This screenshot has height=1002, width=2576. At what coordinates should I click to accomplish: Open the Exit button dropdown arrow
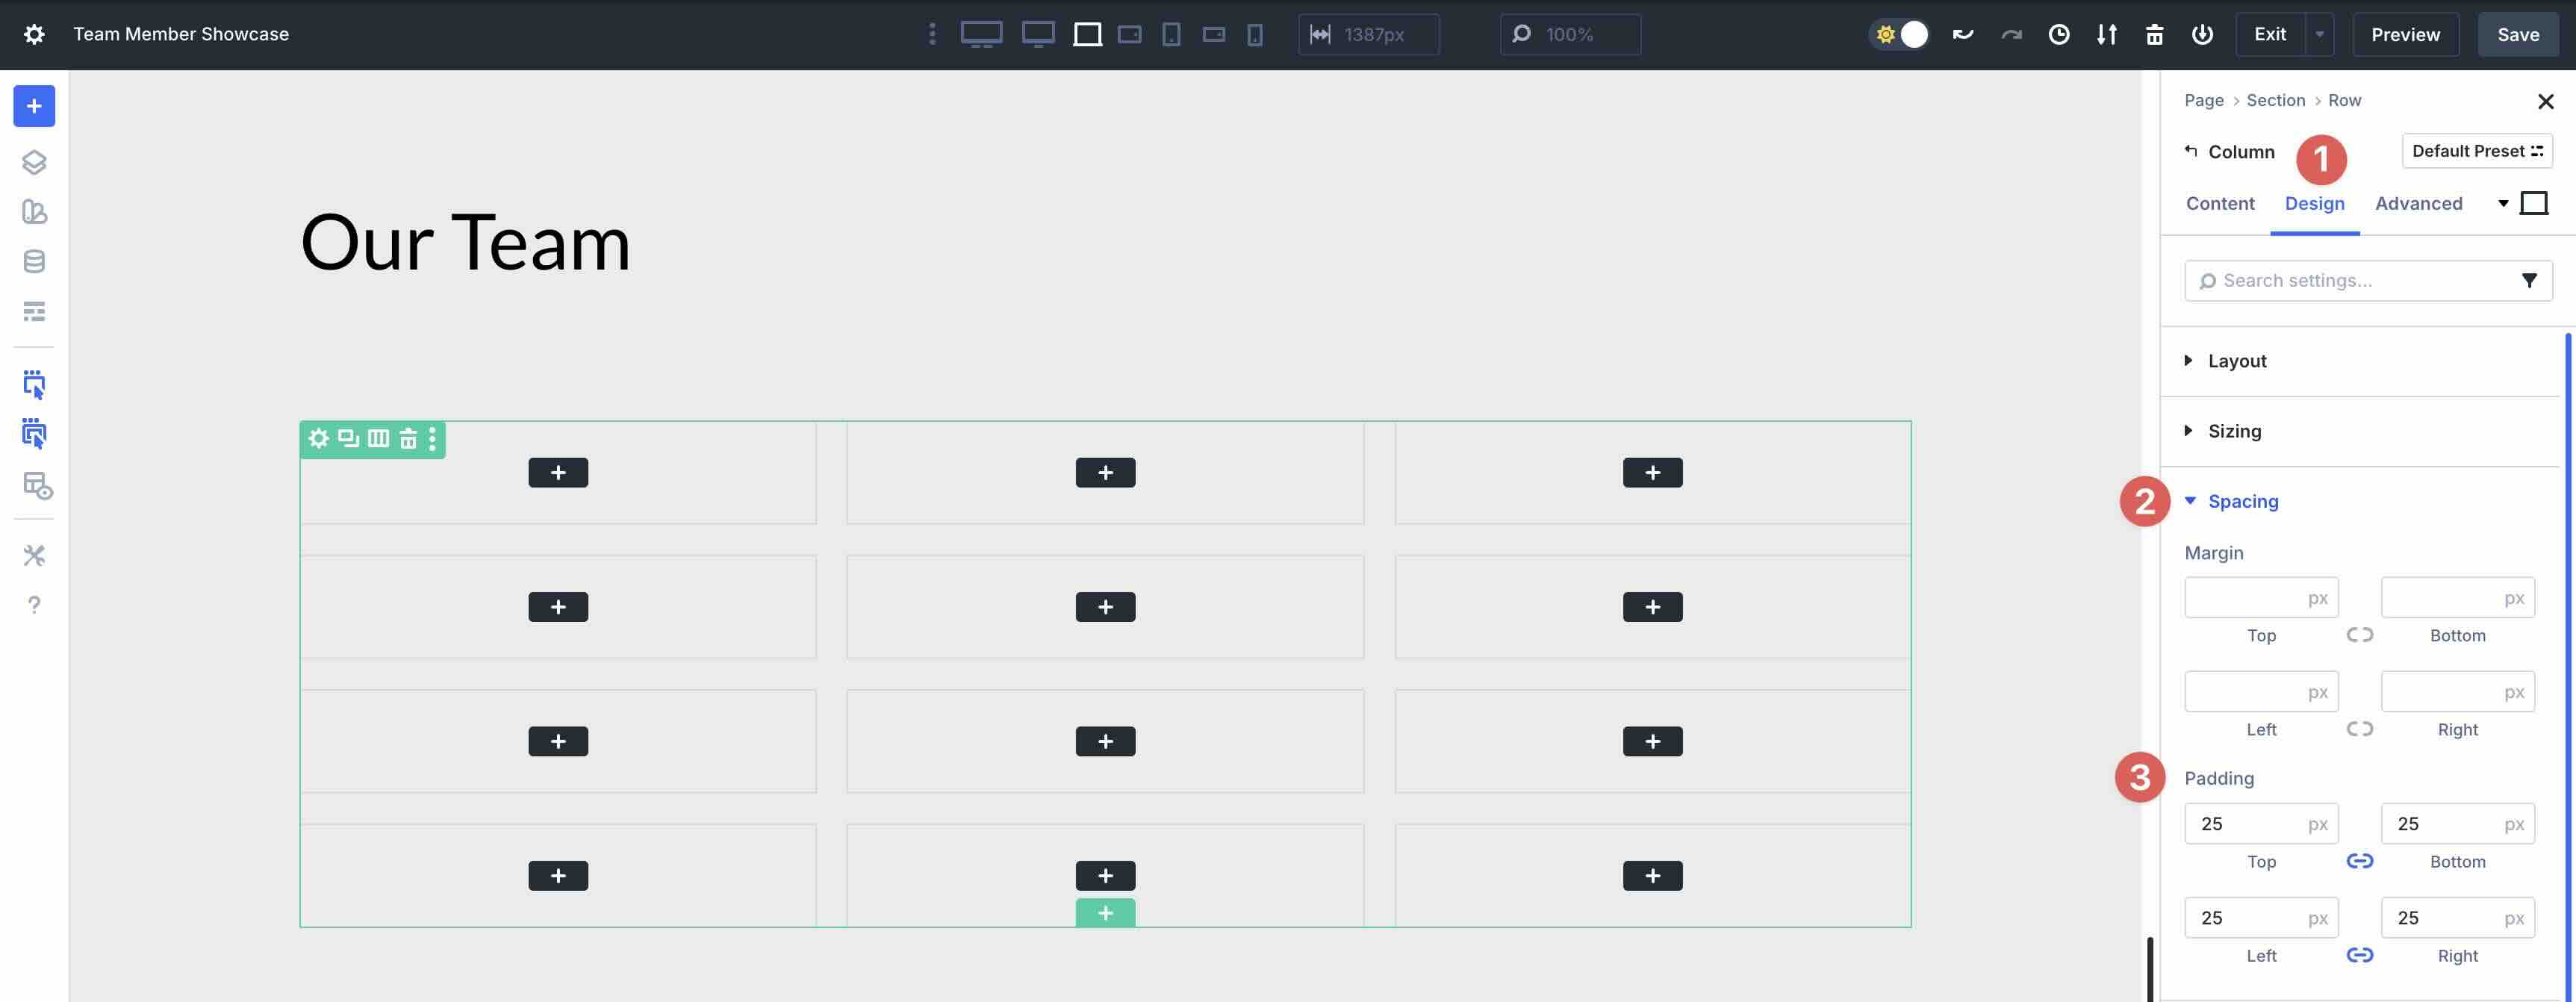pos(2318,33)
